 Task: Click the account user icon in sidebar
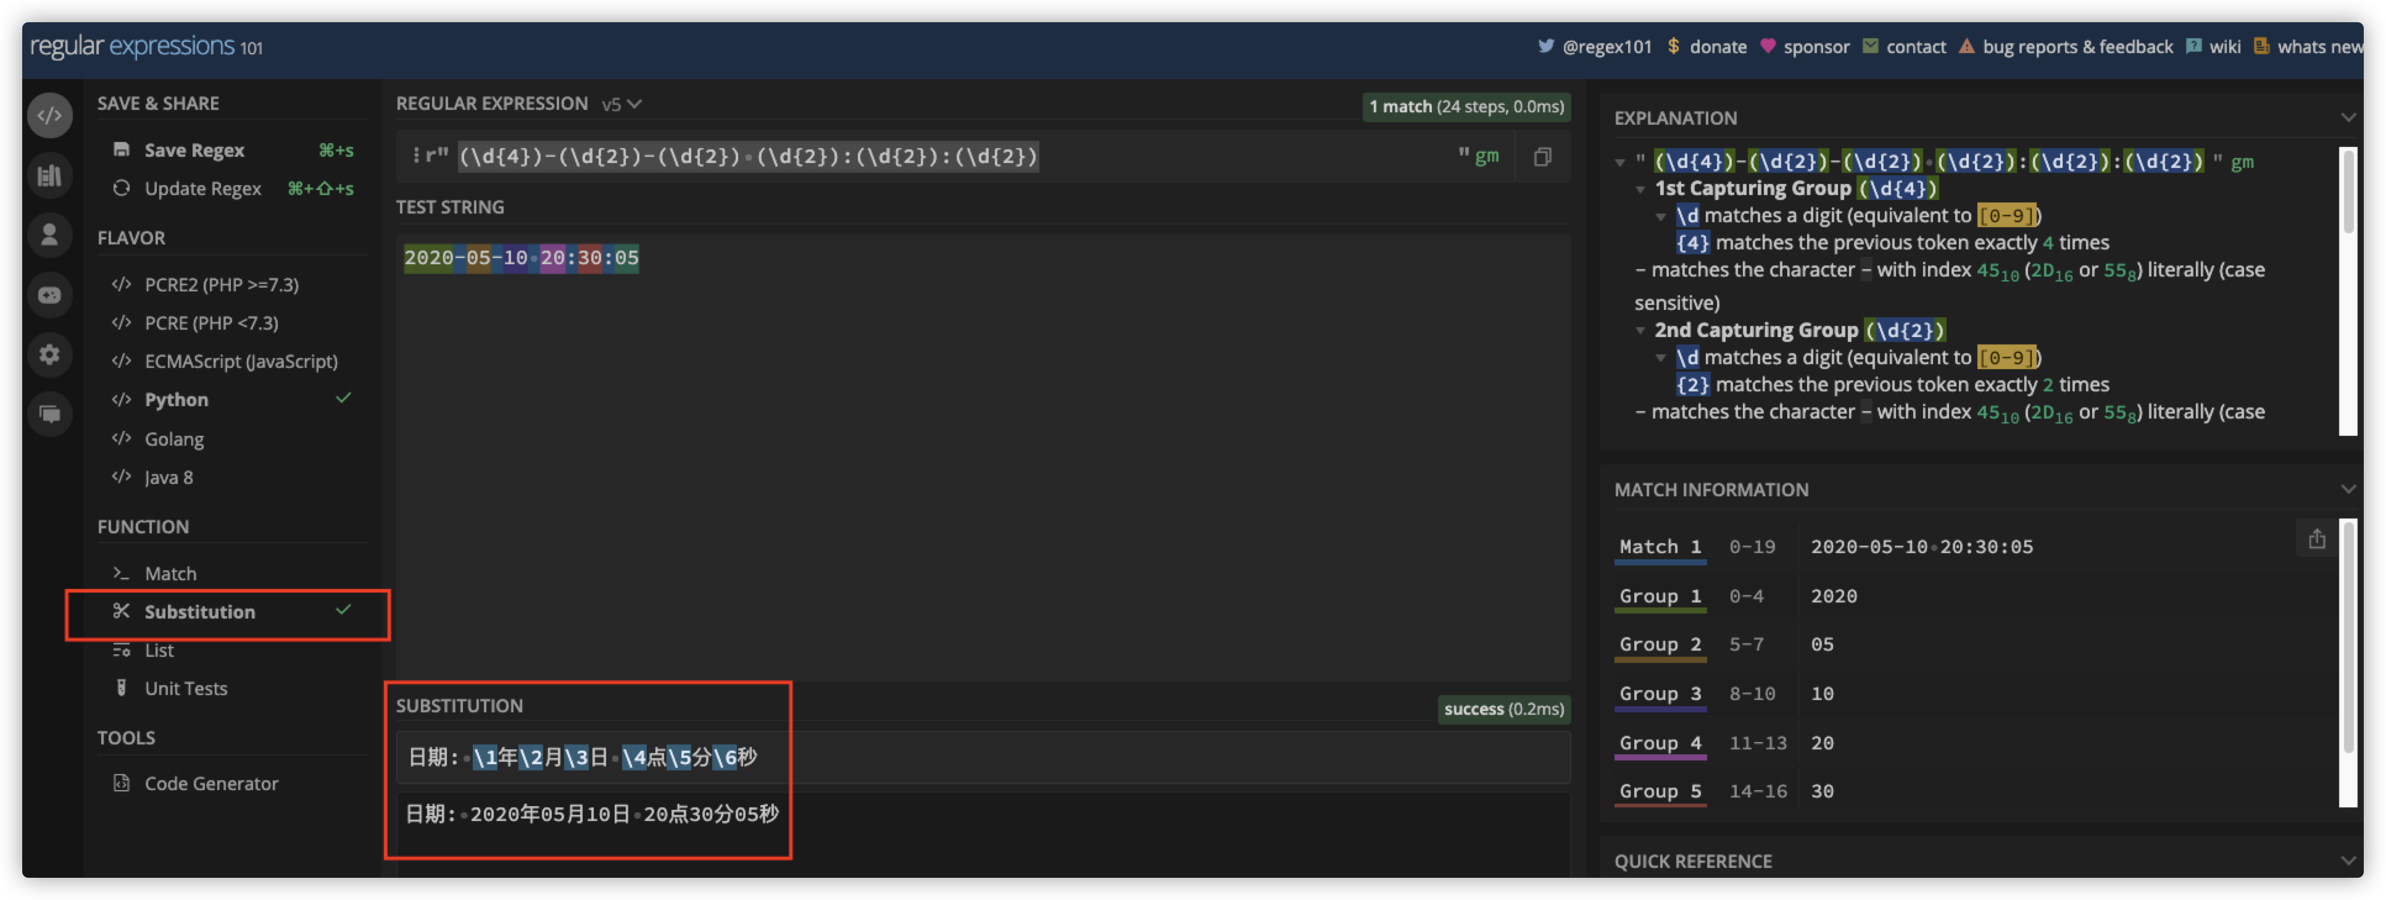coord(50,235)
